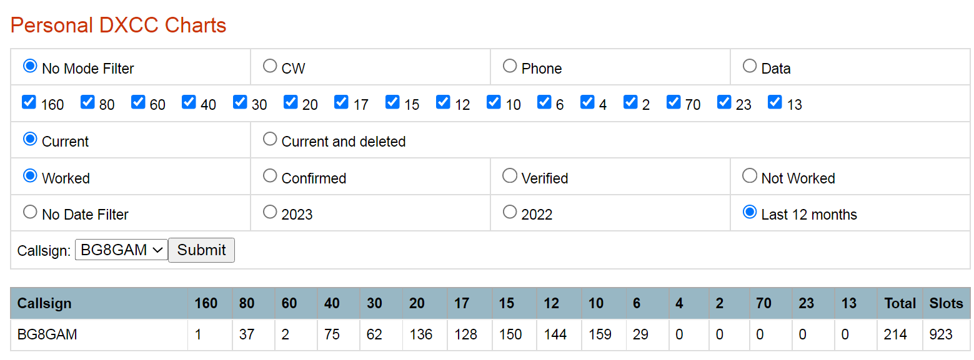974x360 pixels.
Task: Select the Verified radio button
Action: (510, 176)
